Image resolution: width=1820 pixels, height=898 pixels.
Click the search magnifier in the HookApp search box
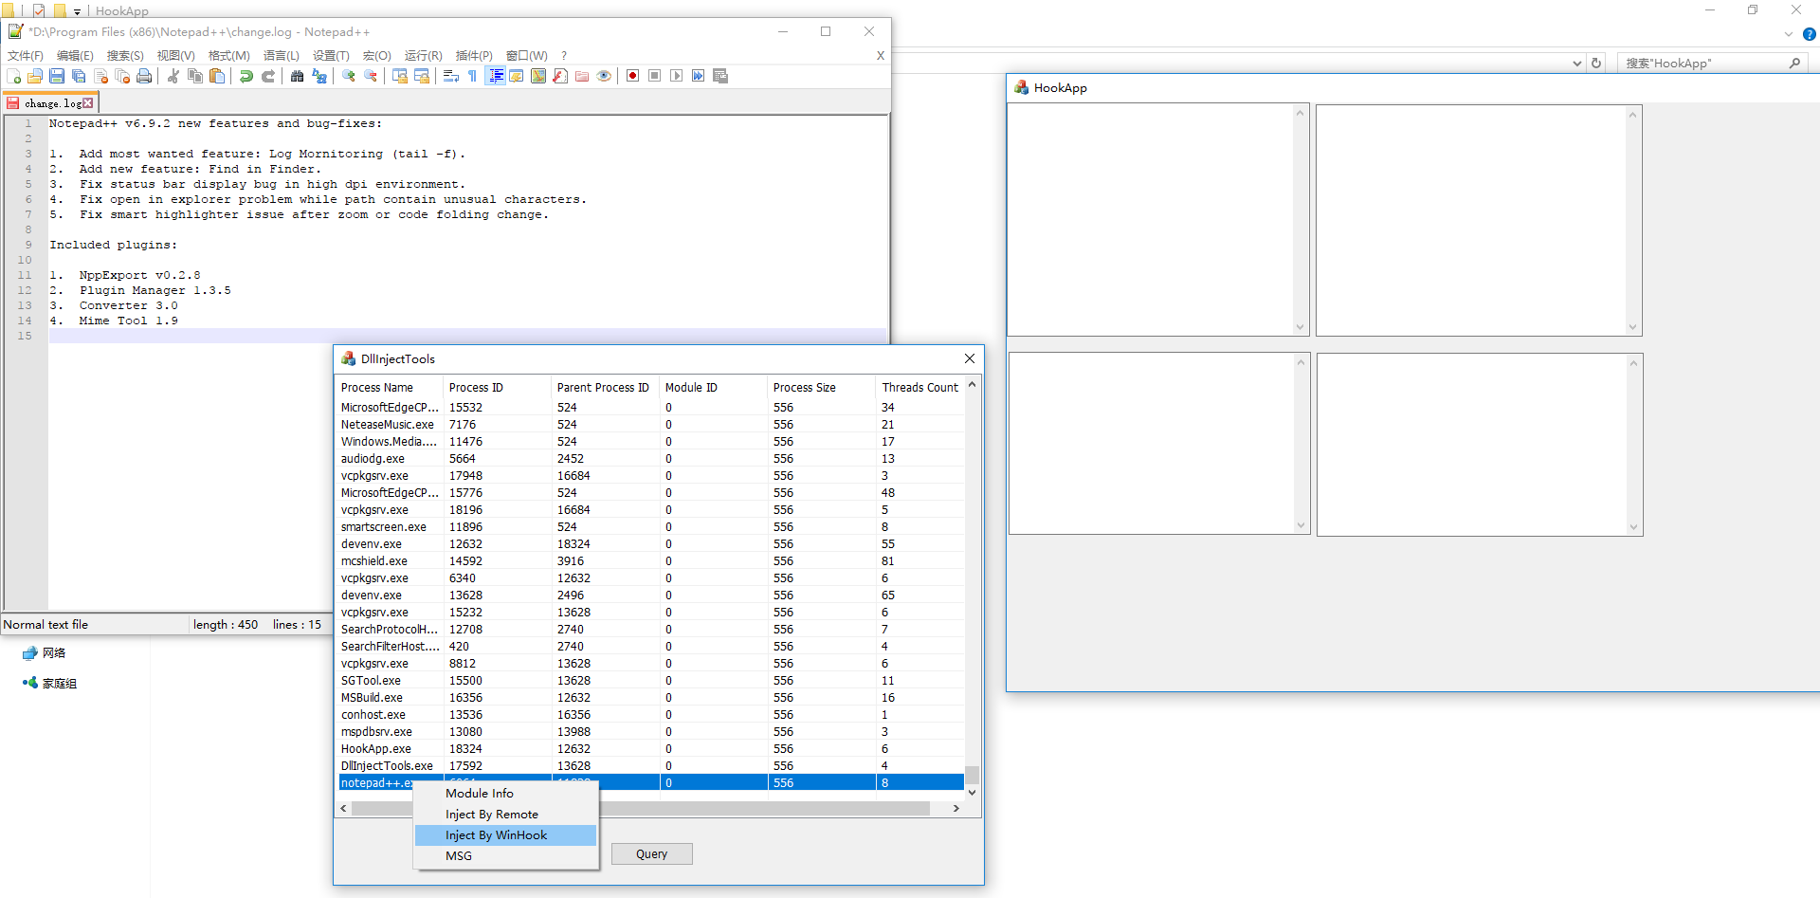point(1794,64)
